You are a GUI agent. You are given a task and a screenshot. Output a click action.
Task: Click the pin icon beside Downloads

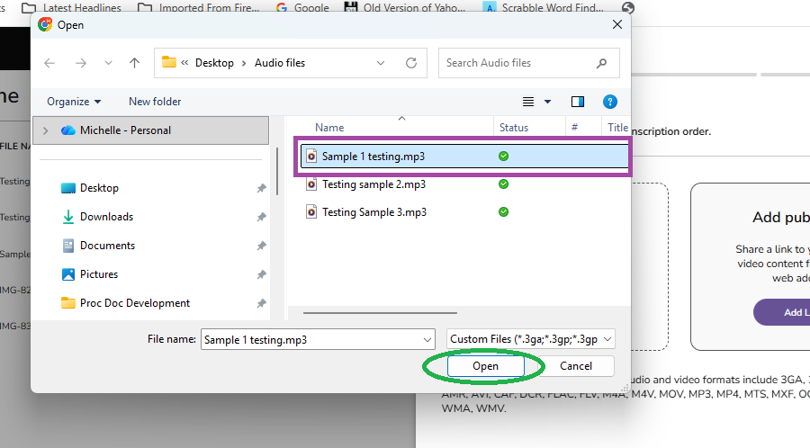(x=261, y=218)
